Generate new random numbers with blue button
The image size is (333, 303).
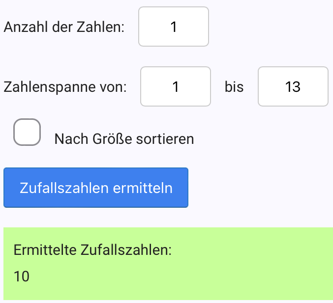(96, 188)
